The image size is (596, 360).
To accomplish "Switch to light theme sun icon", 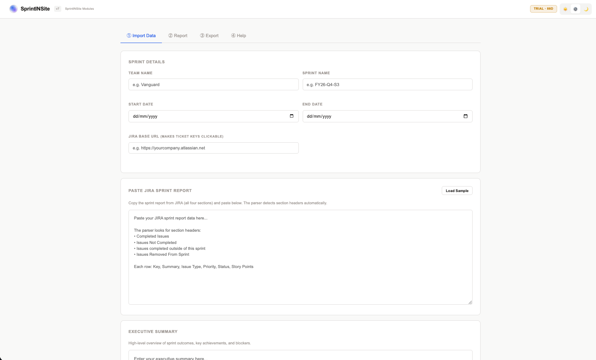I will pyautogui.click(x=565, y=9).
